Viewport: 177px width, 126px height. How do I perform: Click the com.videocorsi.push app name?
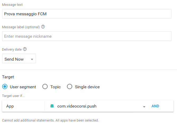click(77, 106)
